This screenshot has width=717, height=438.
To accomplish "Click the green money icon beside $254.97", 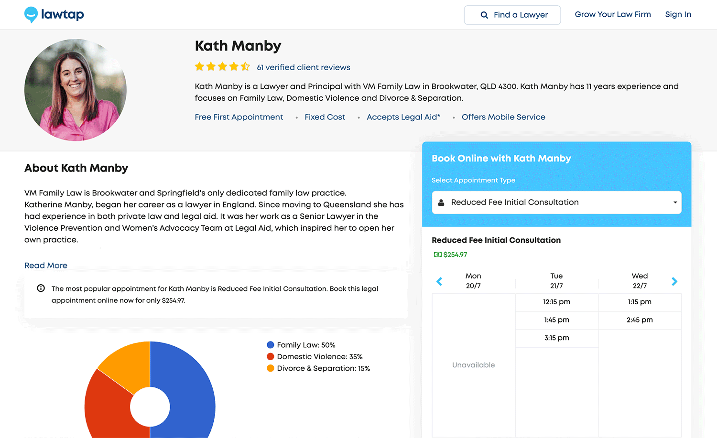I will click(437, 255).
